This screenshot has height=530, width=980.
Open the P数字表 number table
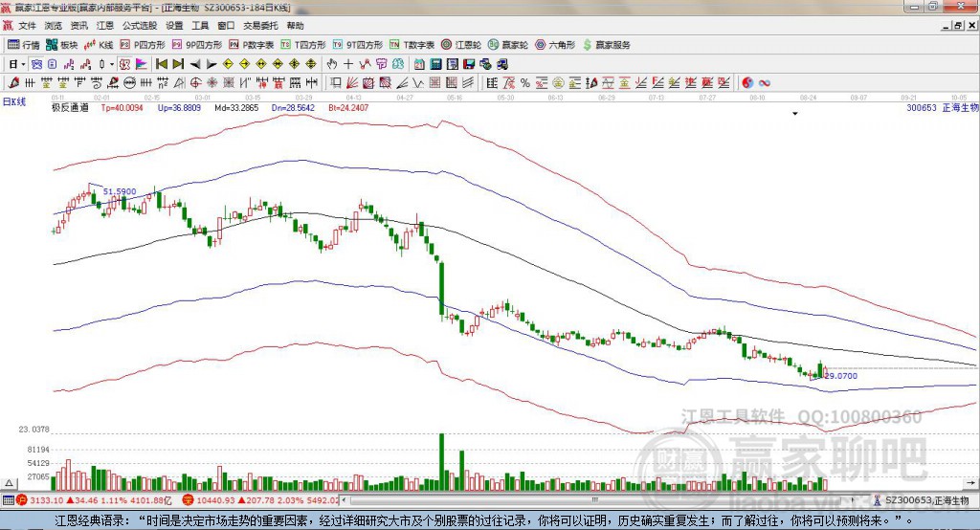(x=252, y=45)
